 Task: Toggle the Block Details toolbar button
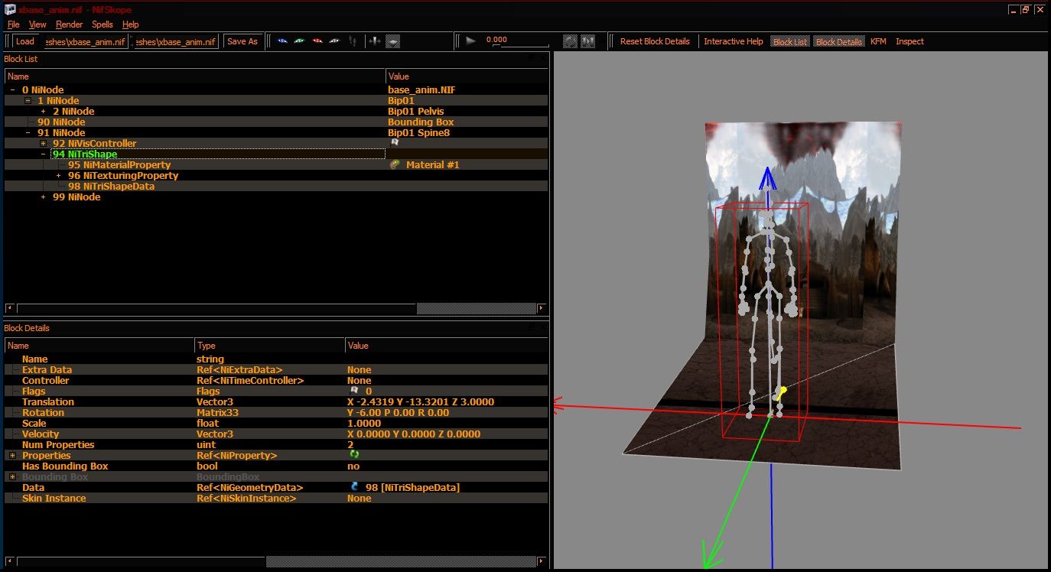839,41
